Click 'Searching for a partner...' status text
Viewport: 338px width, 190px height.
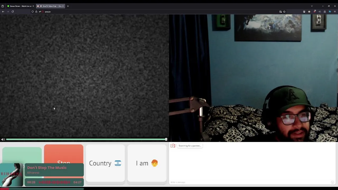[x=190, y=146]
